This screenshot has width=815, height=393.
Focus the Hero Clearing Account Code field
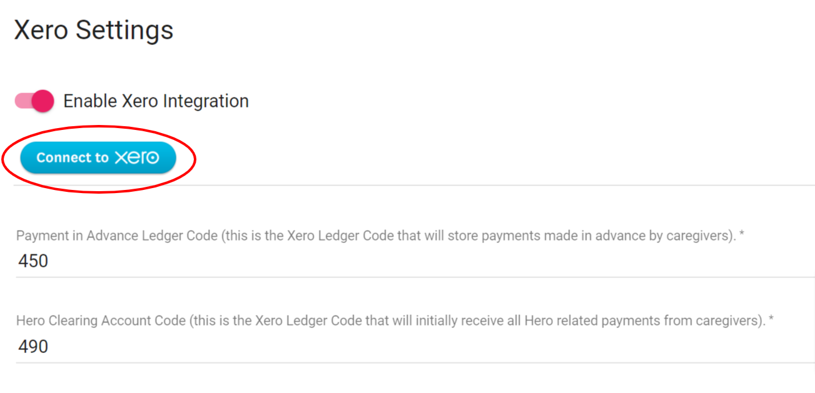point(375,346)
